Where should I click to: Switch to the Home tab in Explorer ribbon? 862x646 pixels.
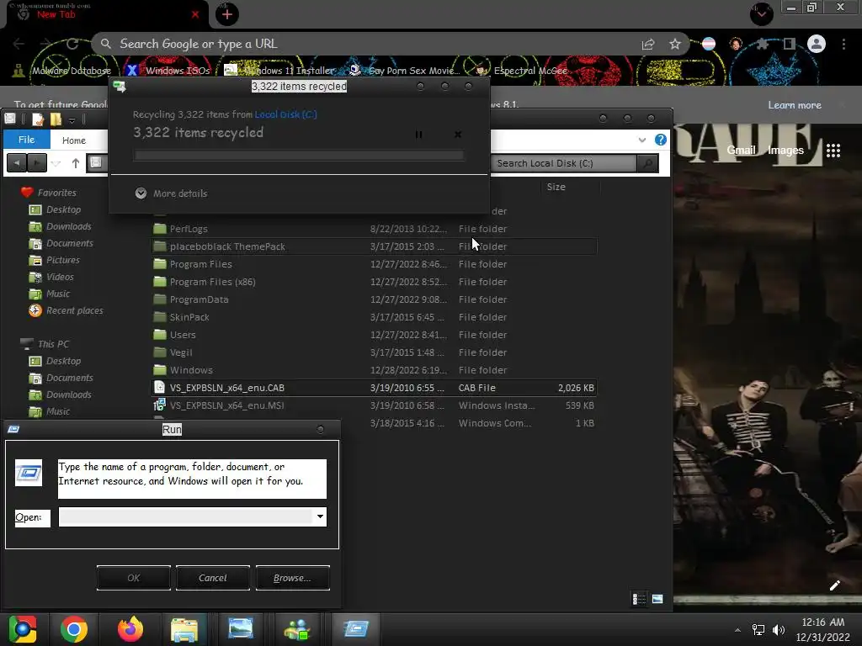pyautogui.click(x=74, y=140)
